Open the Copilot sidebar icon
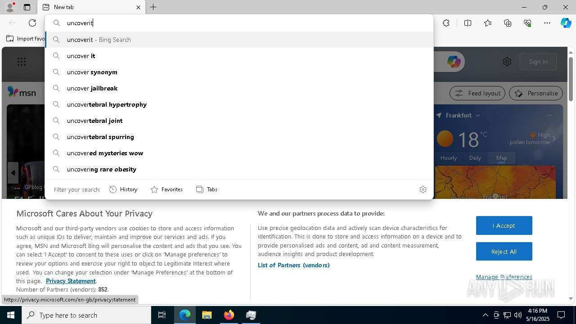Image resolution: width=576 pixels, height=324 pixels. coord(566,23)
